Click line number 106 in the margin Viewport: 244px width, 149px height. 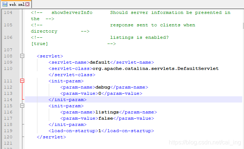pos(8,37)
